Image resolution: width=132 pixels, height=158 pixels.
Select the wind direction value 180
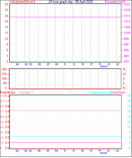(x=4, y=79)
